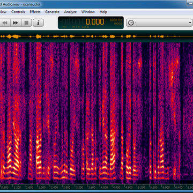Click the 4.800 mark on timeline ruler

pyautogui.click(x=129, y=188)
